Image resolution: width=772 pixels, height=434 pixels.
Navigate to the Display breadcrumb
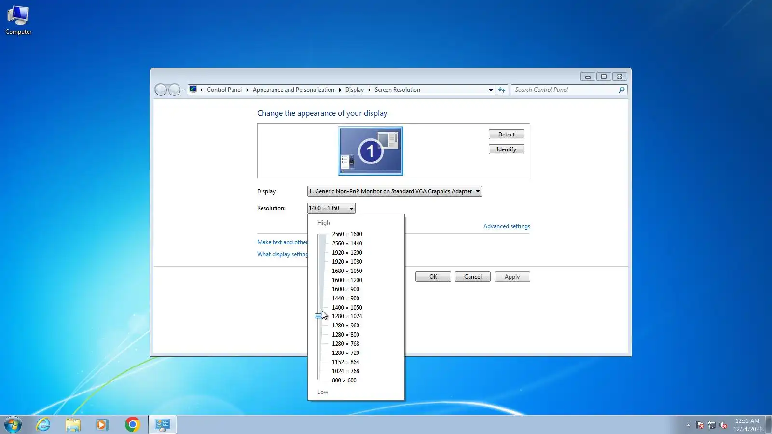[355, 90]
